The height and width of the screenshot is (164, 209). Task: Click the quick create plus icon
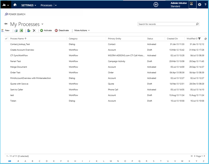(156, 5)
